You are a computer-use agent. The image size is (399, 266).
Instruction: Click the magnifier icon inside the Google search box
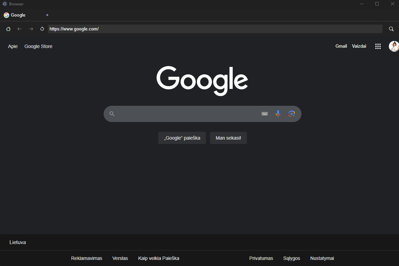tap(112, 114)
